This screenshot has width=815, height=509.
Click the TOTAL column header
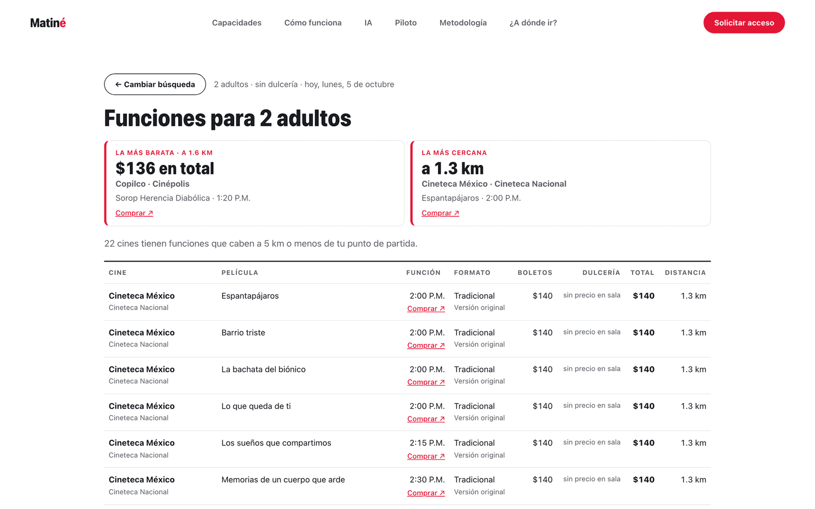(642, 273)
